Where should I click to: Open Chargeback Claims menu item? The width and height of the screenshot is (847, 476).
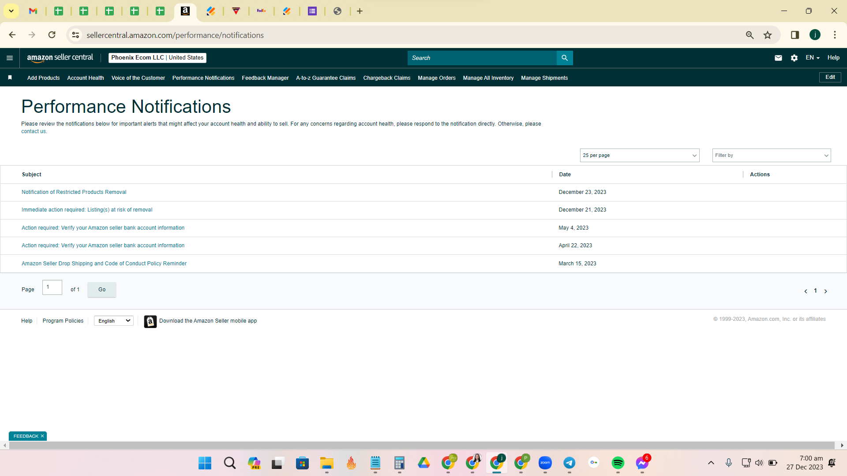[387, 78]
